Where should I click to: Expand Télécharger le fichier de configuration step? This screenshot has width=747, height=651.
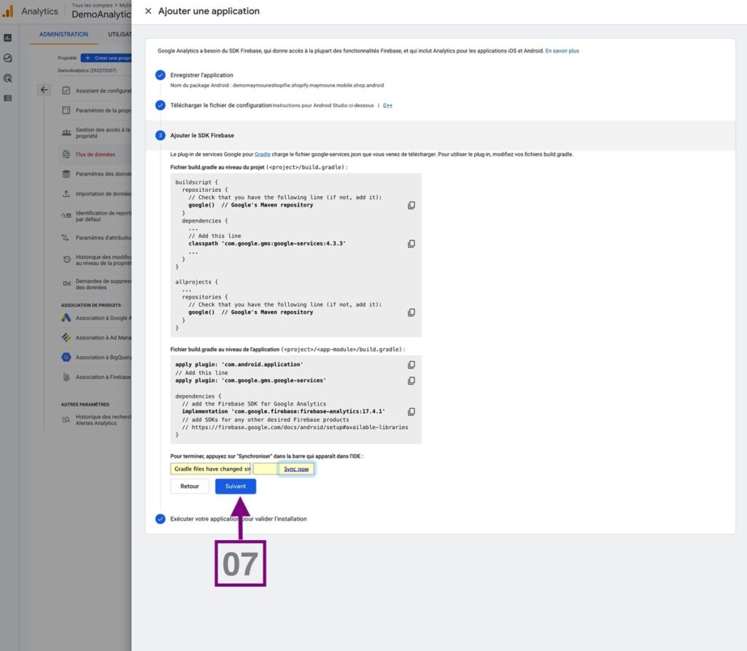[220, 105]
